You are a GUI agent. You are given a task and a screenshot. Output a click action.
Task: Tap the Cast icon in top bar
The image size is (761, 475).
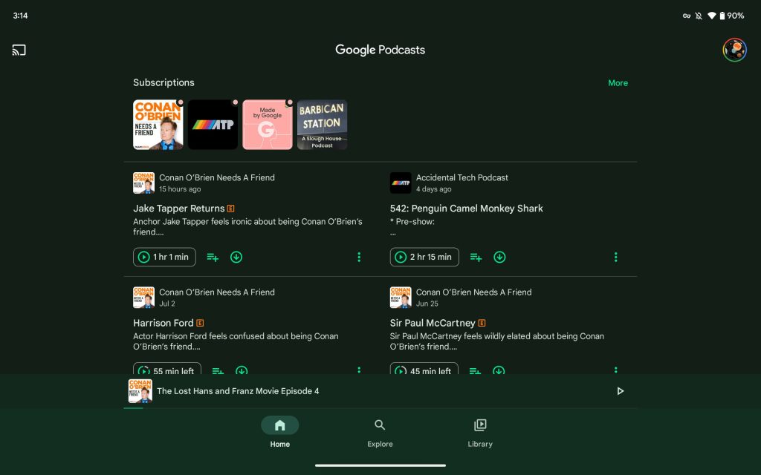coord(19,50)
